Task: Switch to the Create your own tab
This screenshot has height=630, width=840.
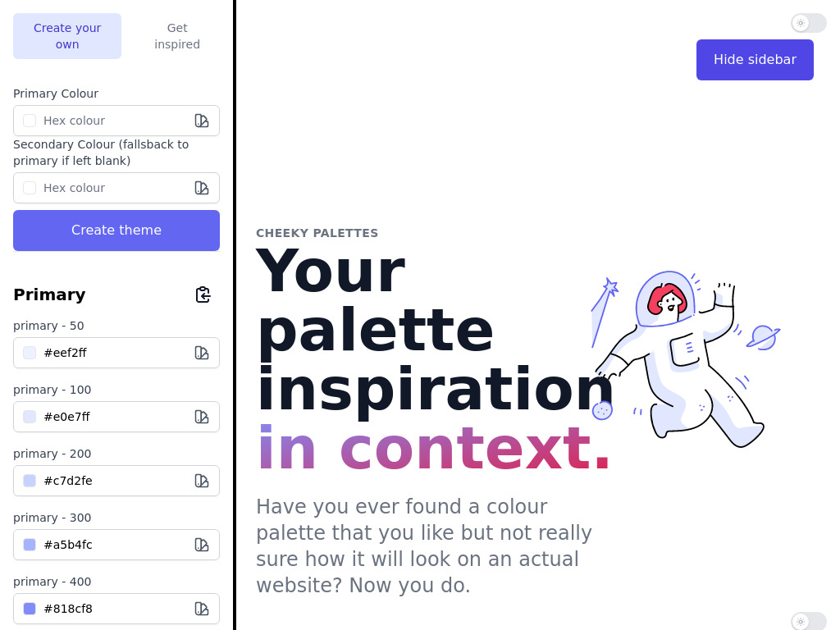Action: tap(67, 36)
